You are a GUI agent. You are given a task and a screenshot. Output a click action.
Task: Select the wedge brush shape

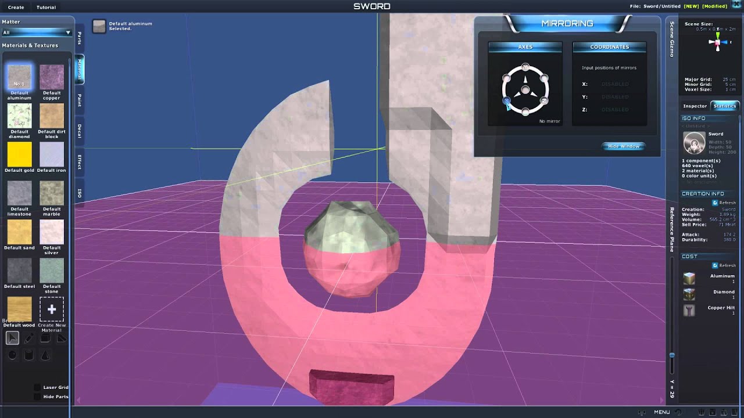tap(61, 338)
